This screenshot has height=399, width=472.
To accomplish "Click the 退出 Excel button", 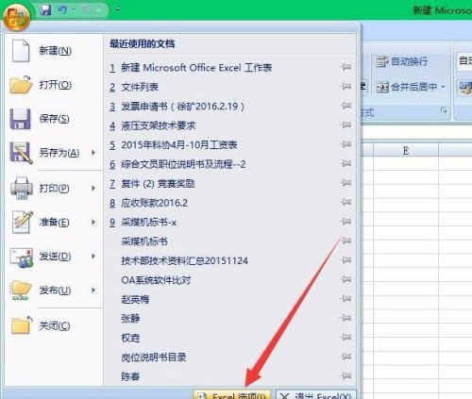I will click(x=315, y=395).
